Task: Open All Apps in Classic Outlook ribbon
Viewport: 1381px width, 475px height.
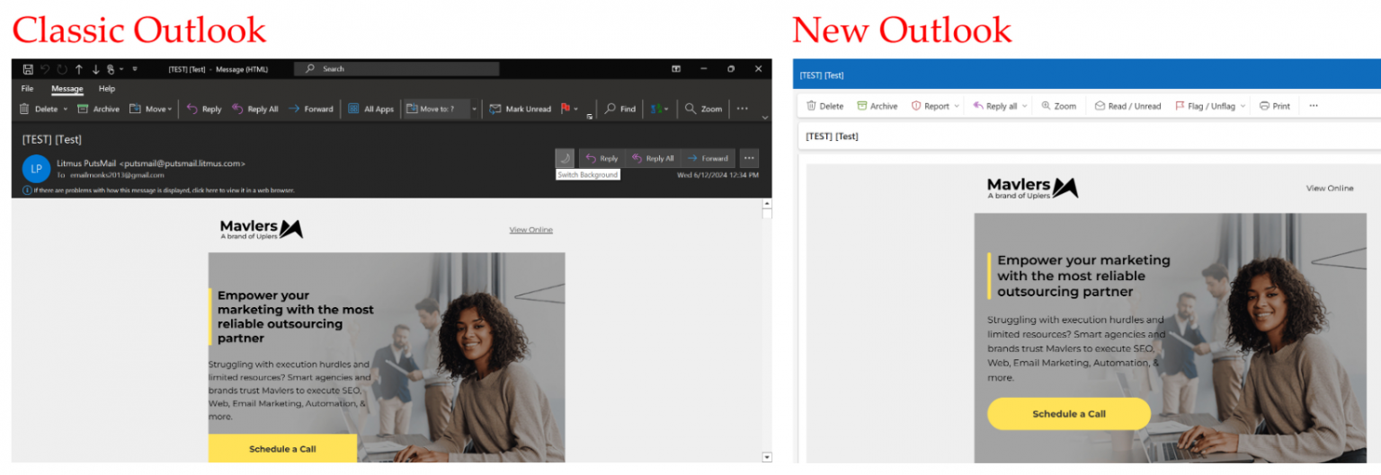Action: [x=371, y=109]
